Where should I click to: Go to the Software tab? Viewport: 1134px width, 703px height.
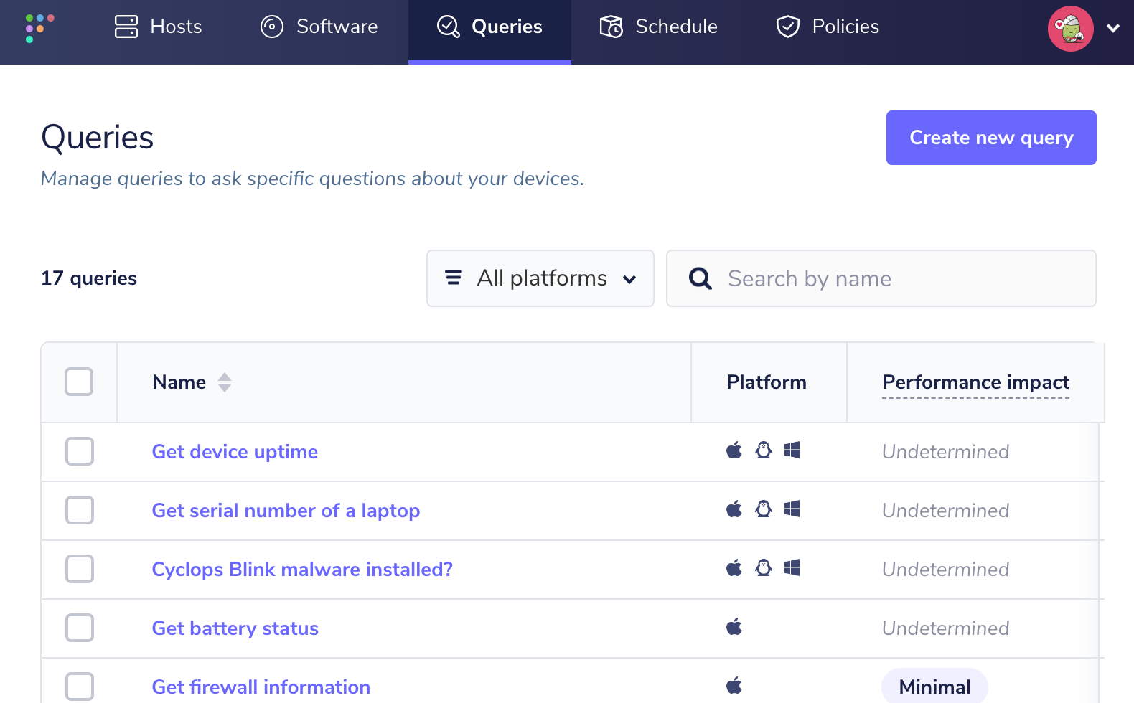point(319,27)
